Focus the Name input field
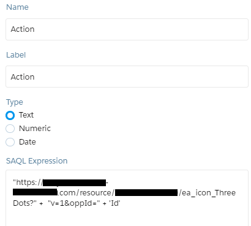This screenshot has height=226, width=251. coord(127,29)
